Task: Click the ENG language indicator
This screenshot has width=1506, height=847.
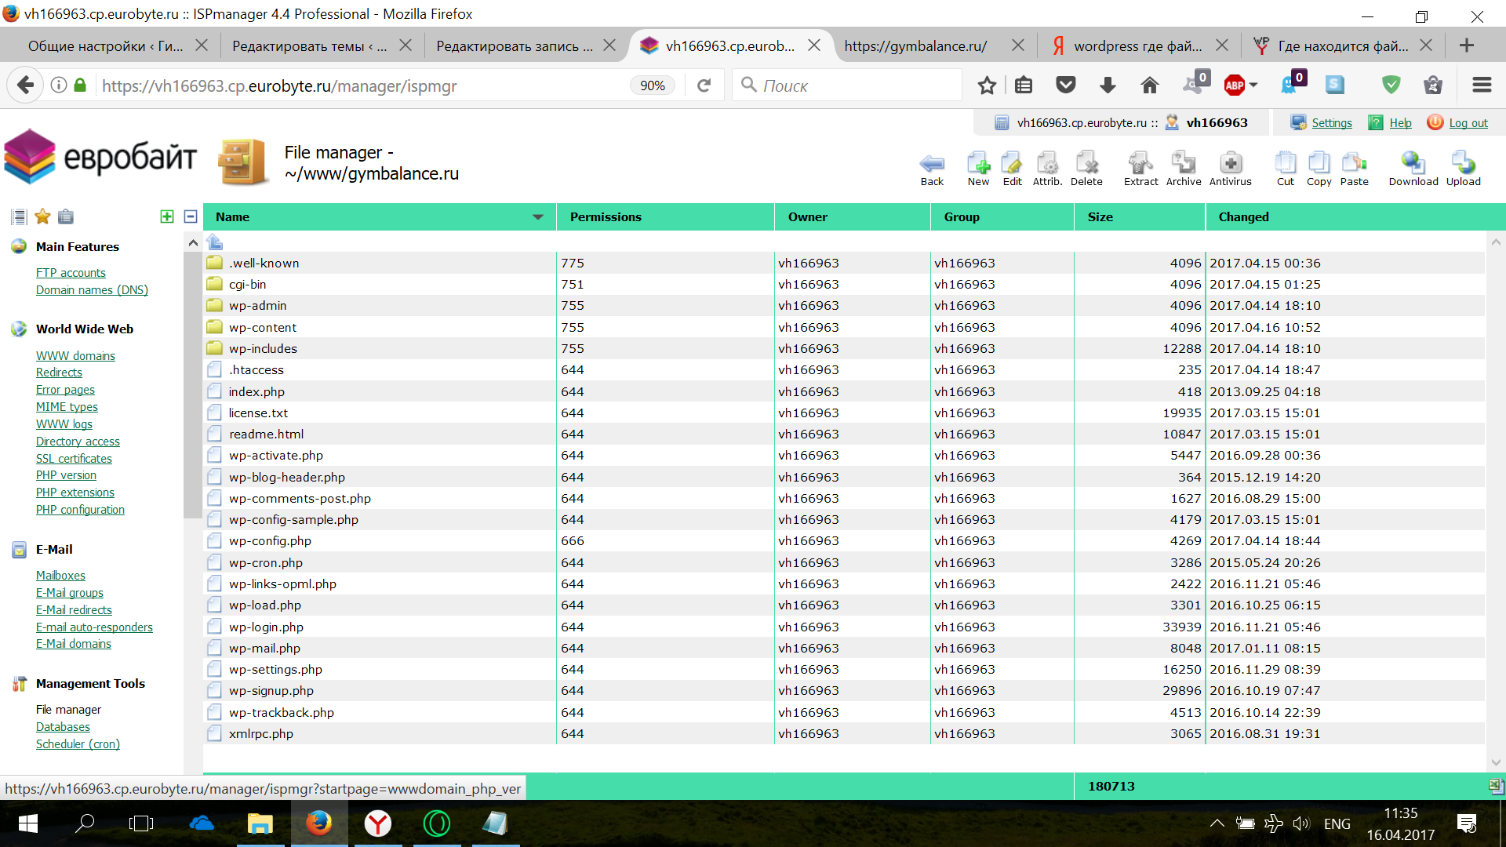Action: tap(1337, 823)
